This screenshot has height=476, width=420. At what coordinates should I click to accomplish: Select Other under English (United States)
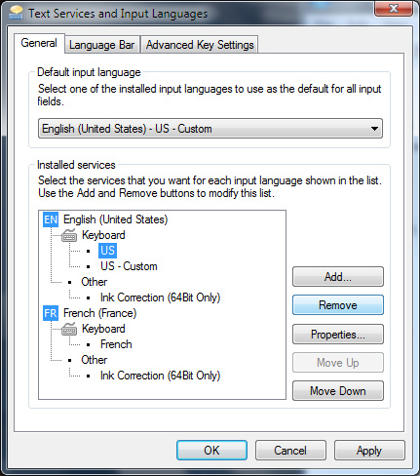click(95, 282)
